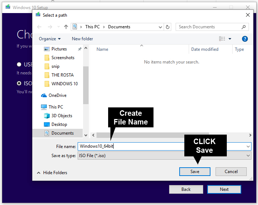
Task: Expand the File name dropdown arrow
Action: coord(248,147)
